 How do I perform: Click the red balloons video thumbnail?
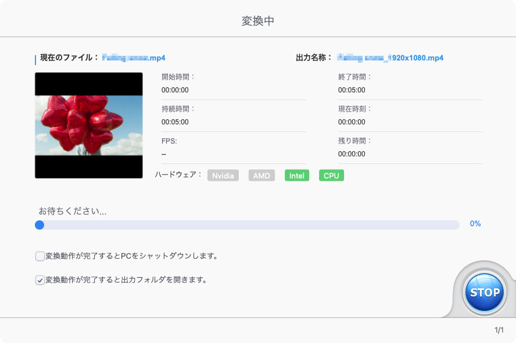coord(89,126)
